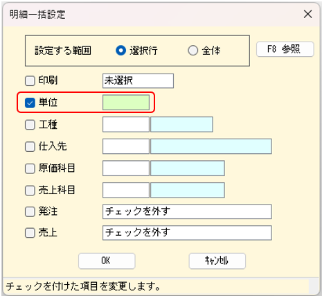
Task: Confirm with the OK button
Action: point(107,261)
